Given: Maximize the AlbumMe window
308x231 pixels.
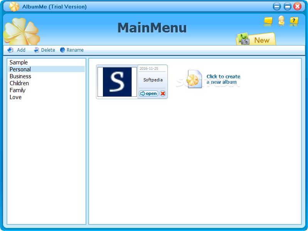Looking at the screenshot, I should (x=287, y=7).
